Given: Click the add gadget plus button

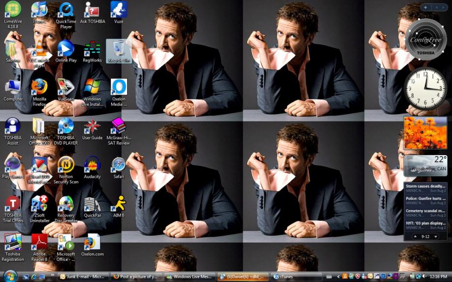Looking at the screenshot, I should (x=425, y=7).
